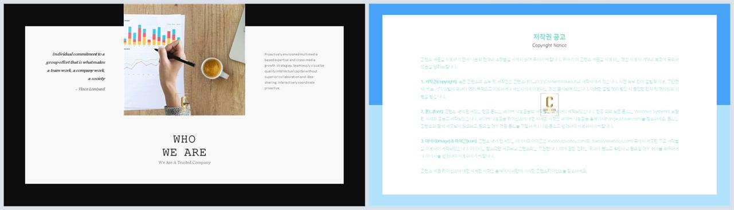Select the 'We Are A Trusted Company' subtitle
The image size is (734, 210).
tap(184, 163)
